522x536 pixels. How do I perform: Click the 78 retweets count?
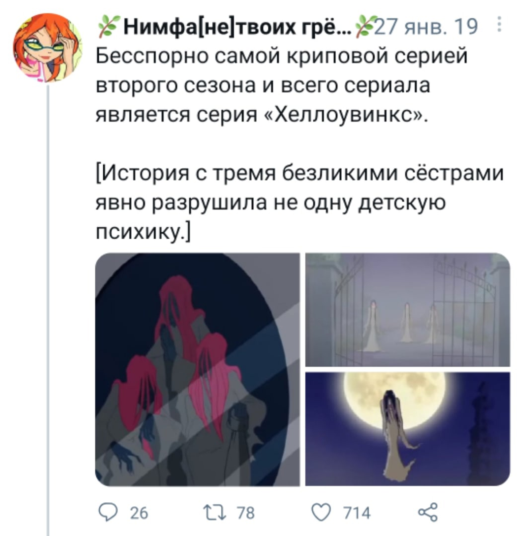[246, 513]
